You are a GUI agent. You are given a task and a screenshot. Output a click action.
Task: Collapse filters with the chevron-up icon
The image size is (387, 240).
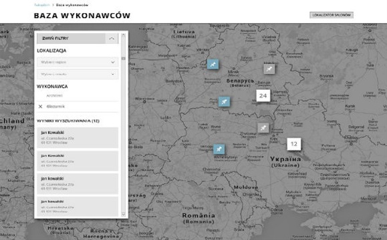coord(112,39)
